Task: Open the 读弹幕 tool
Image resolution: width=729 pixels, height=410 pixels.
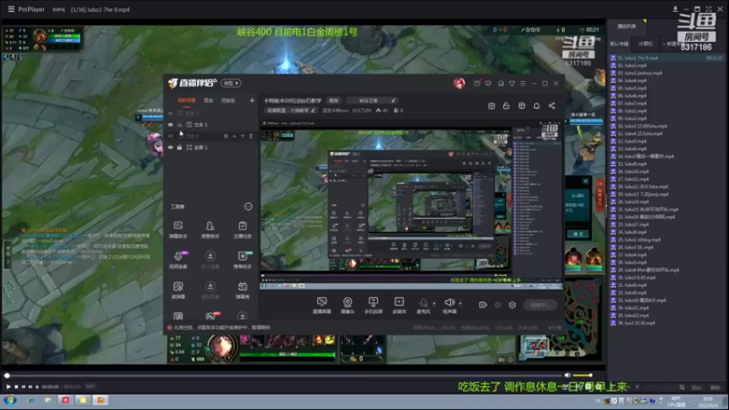Action: click(178, 290)
